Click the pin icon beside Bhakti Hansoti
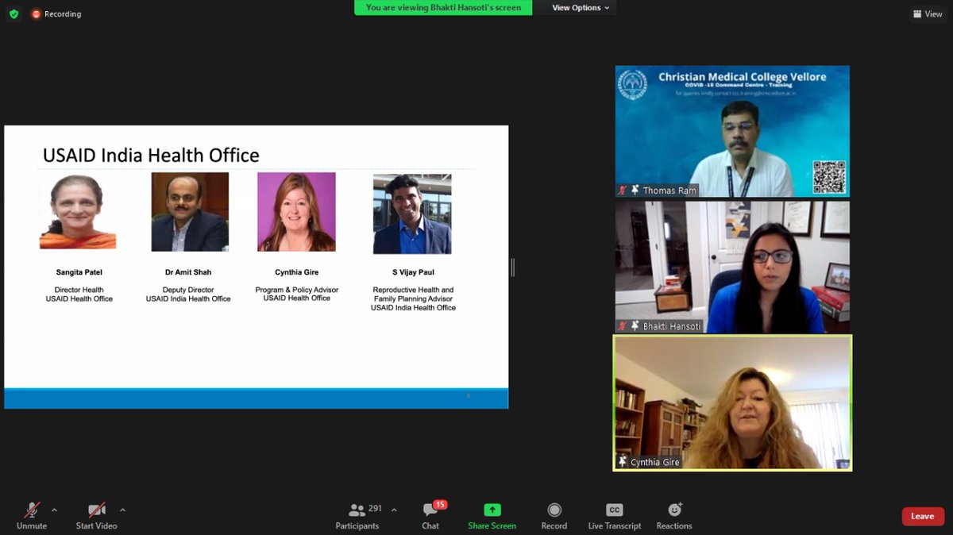Viewport: 953px width, 535px height. click(635, 326)
